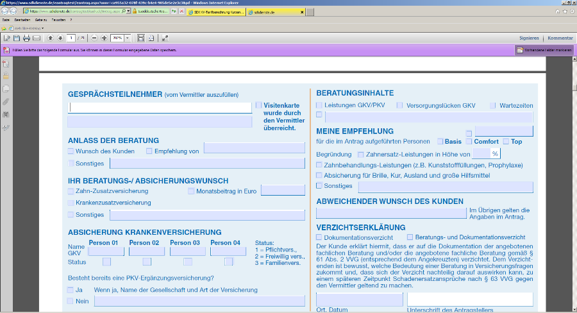Tick the Visitenkarte checkbox

point(259,105)
